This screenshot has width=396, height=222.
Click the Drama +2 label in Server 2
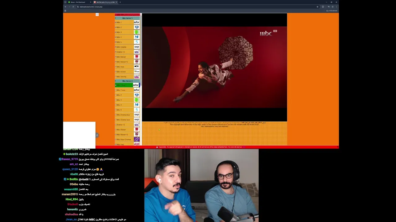pos(121,125)
